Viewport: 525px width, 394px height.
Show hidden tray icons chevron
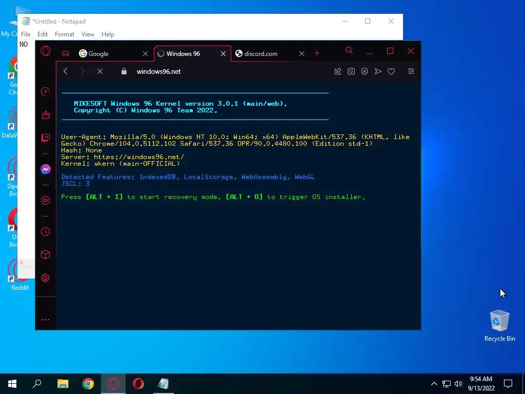(434, 384)
